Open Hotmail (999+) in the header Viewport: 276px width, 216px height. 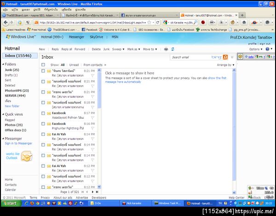click(x=52, y=37)
